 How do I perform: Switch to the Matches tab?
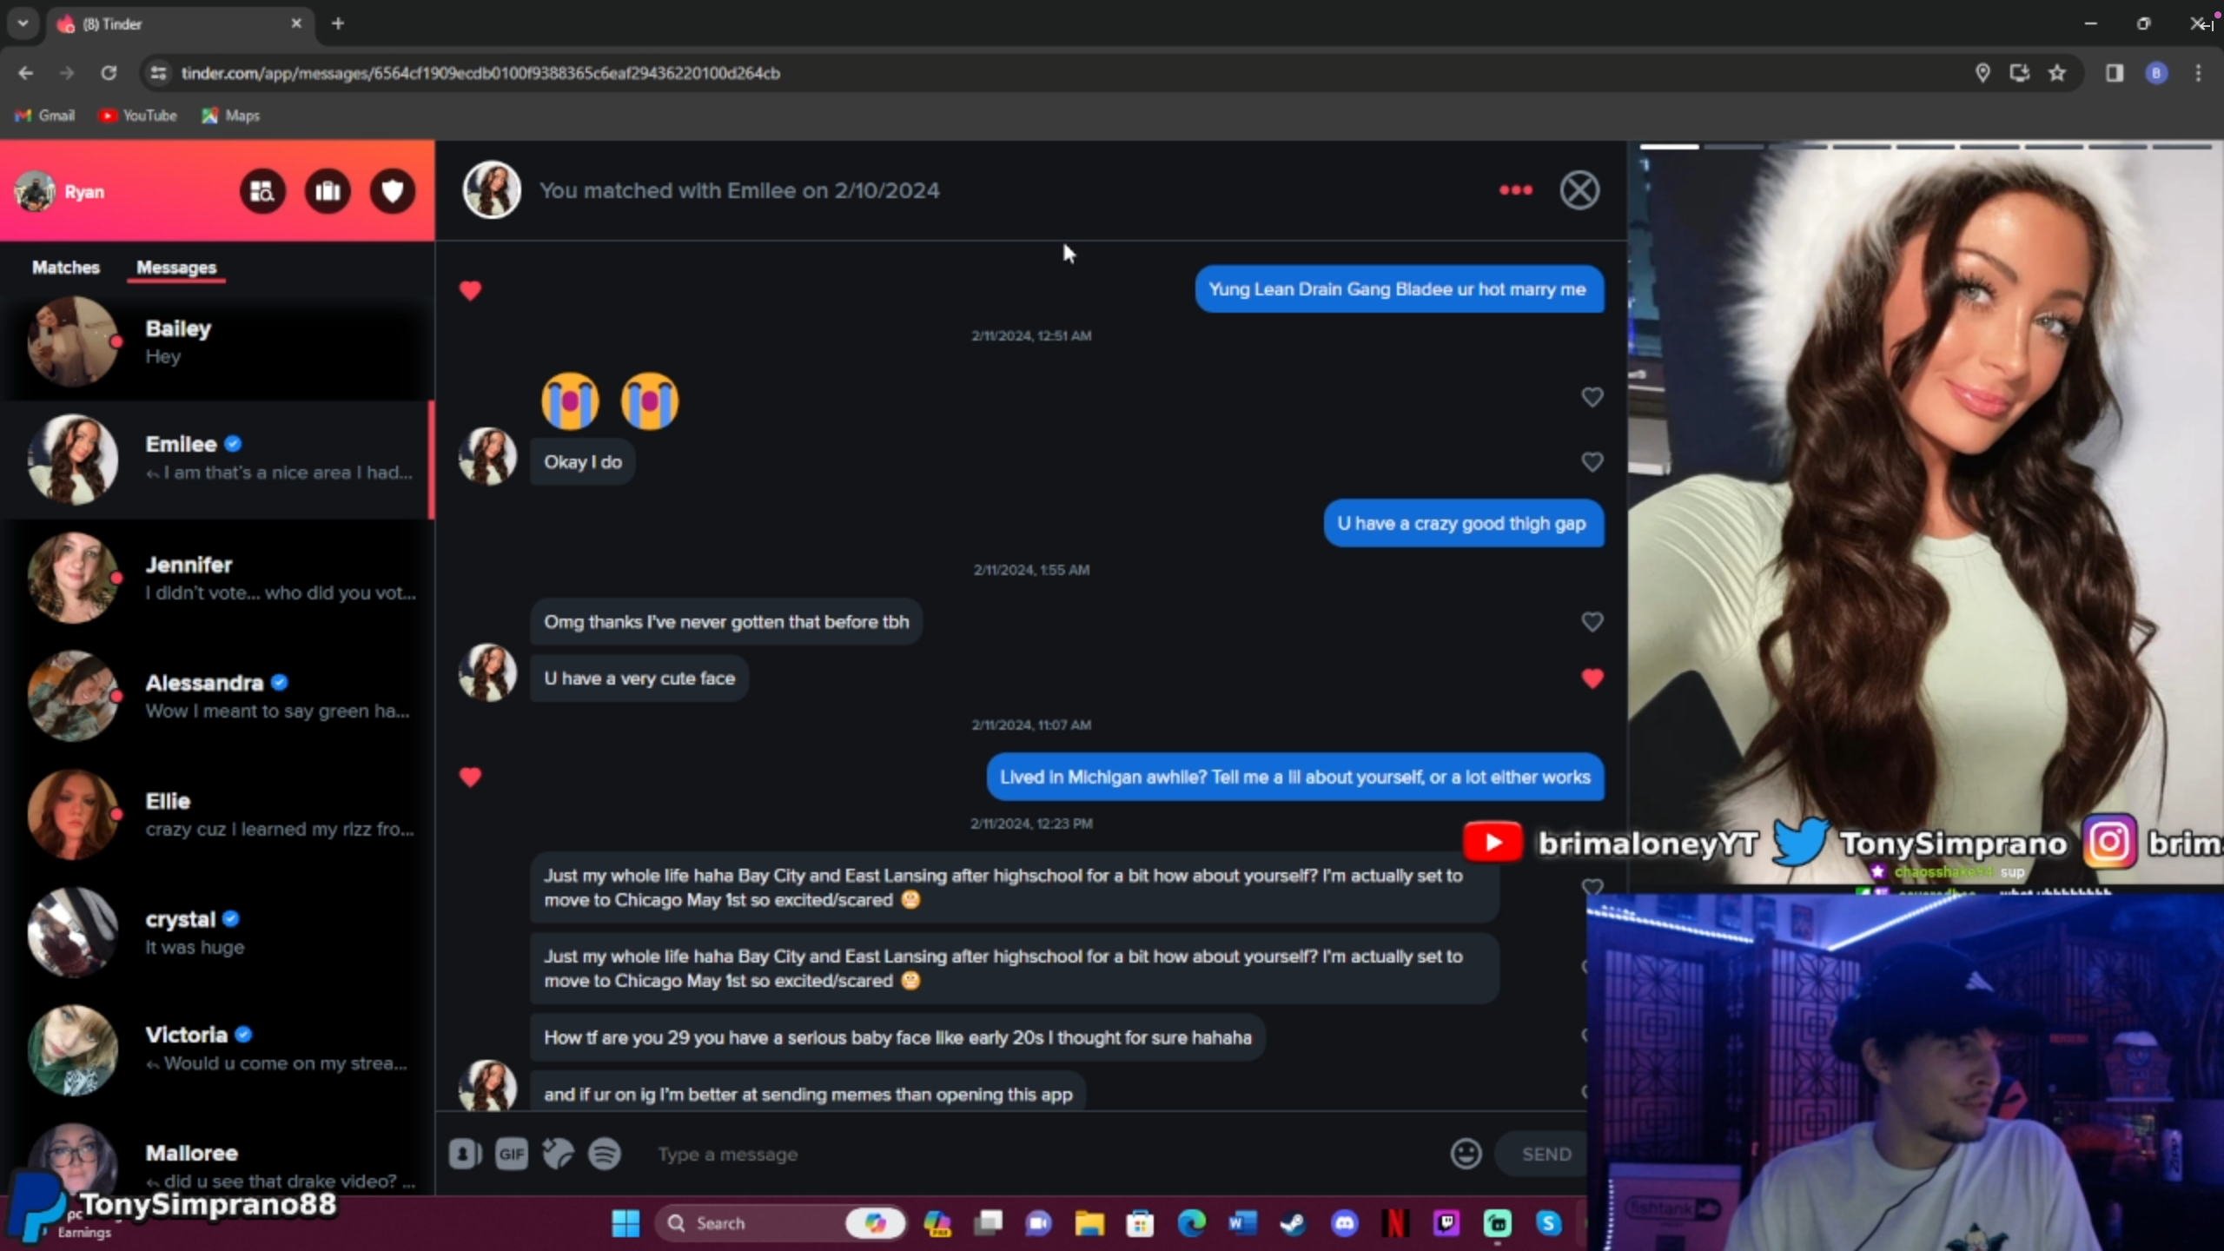click(x=66, y=268)
